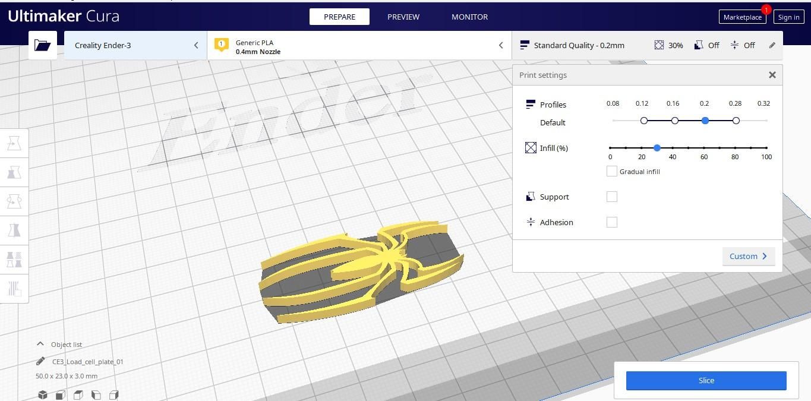Screen dimensions: 811x401
Task: Click the infill 30% summary icon
Action: (x=659, y=45)
